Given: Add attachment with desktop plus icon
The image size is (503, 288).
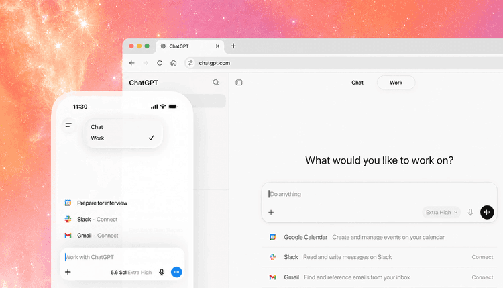Looking at the screenshot, I should pos(271,212).
